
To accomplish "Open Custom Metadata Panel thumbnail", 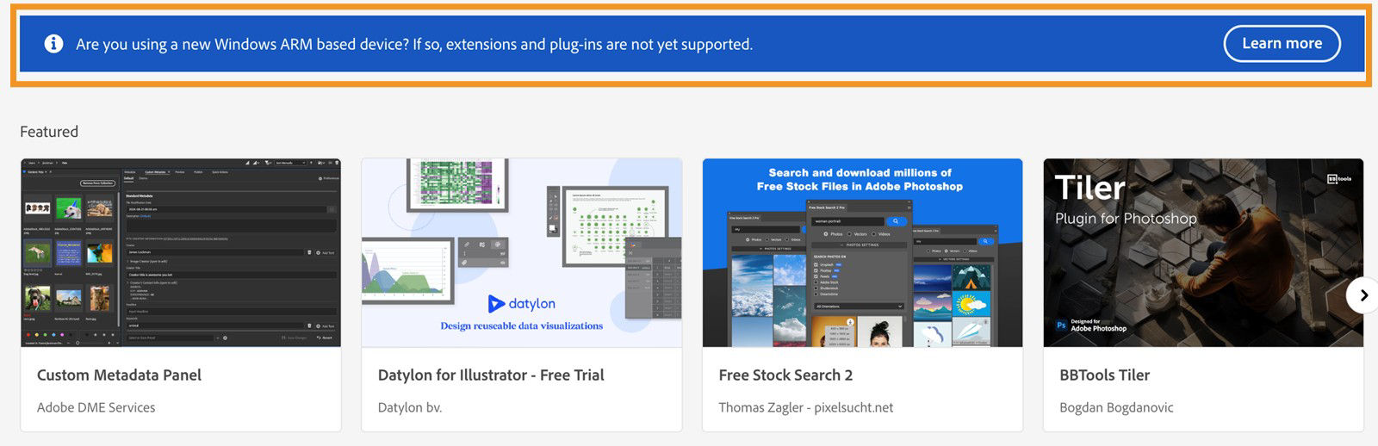I will (x=181, y=253).
